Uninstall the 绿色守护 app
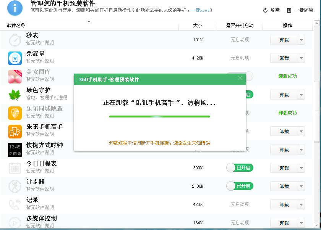The image size is (321, 230). pos(284,95)
